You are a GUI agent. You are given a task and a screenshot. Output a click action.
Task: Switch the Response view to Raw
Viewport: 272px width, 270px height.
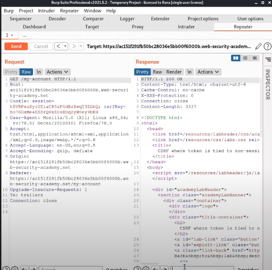pyautogui.click(x=157, y=72)
